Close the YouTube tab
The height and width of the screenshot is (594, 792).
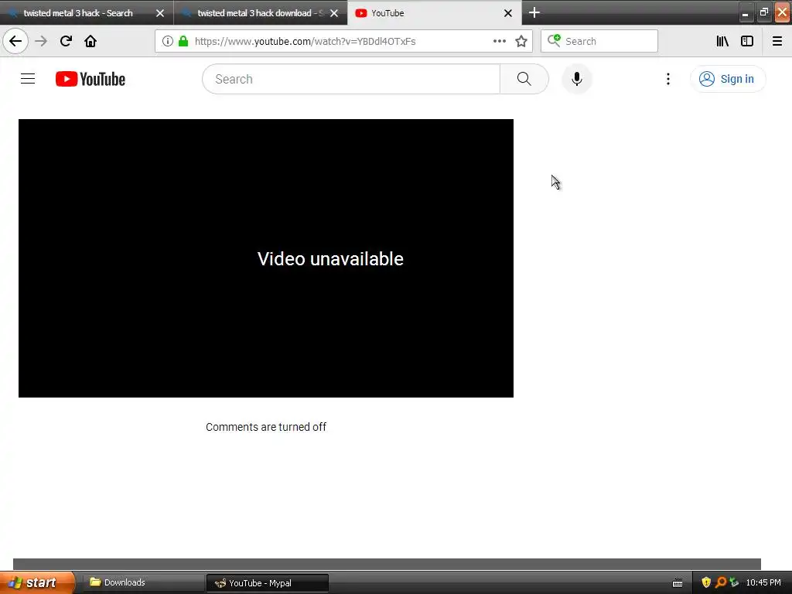pyautogui.click(x=508, y=13)
